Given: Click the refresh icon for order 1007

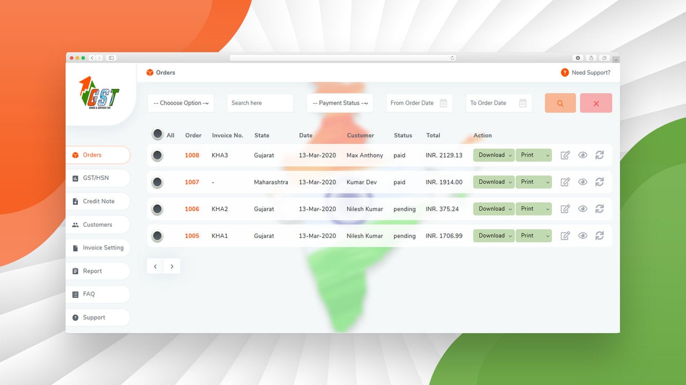Looking at the screenshot, I should pos(599,182).
